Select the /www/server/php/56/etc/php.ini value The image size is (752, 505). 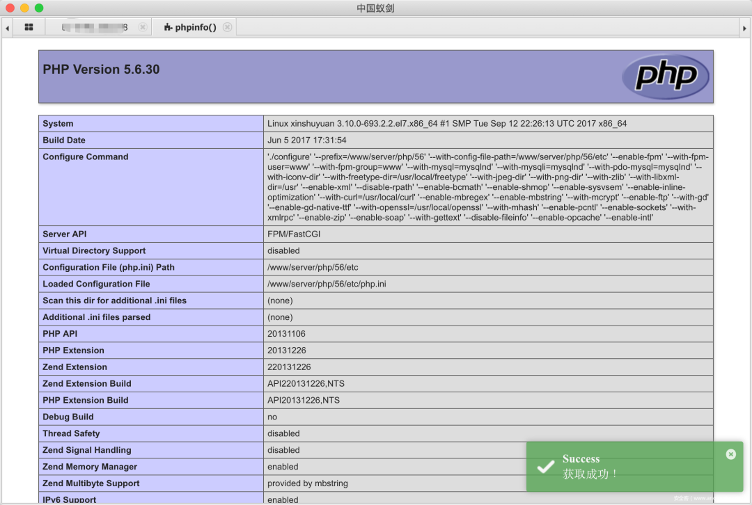pyautogui.click(x=327, y=284)
